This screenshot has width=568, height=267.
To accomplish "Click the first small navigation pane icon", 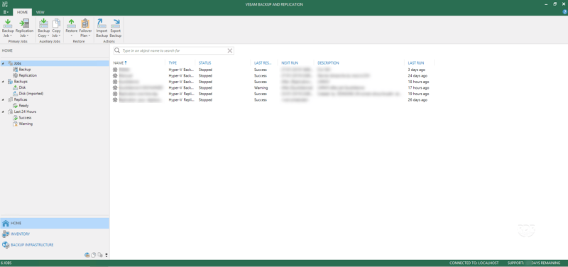I will 87,255.
